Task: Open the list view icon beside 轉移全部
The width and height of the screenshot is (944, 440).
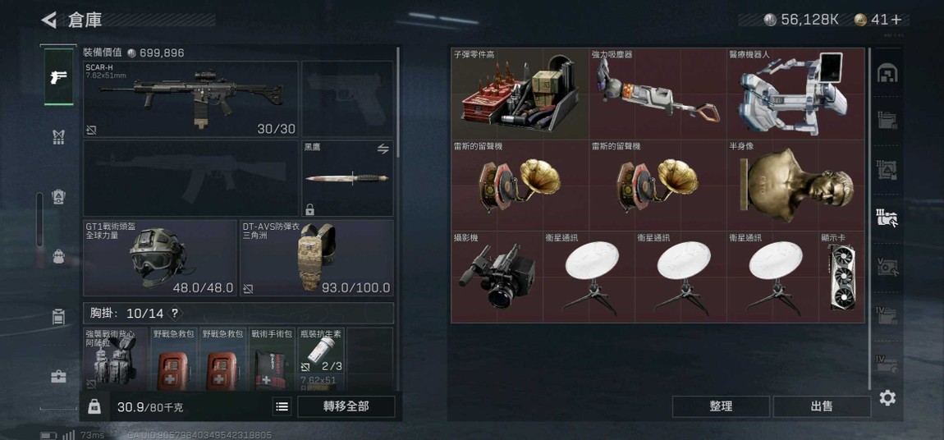Action: [282, 406]
